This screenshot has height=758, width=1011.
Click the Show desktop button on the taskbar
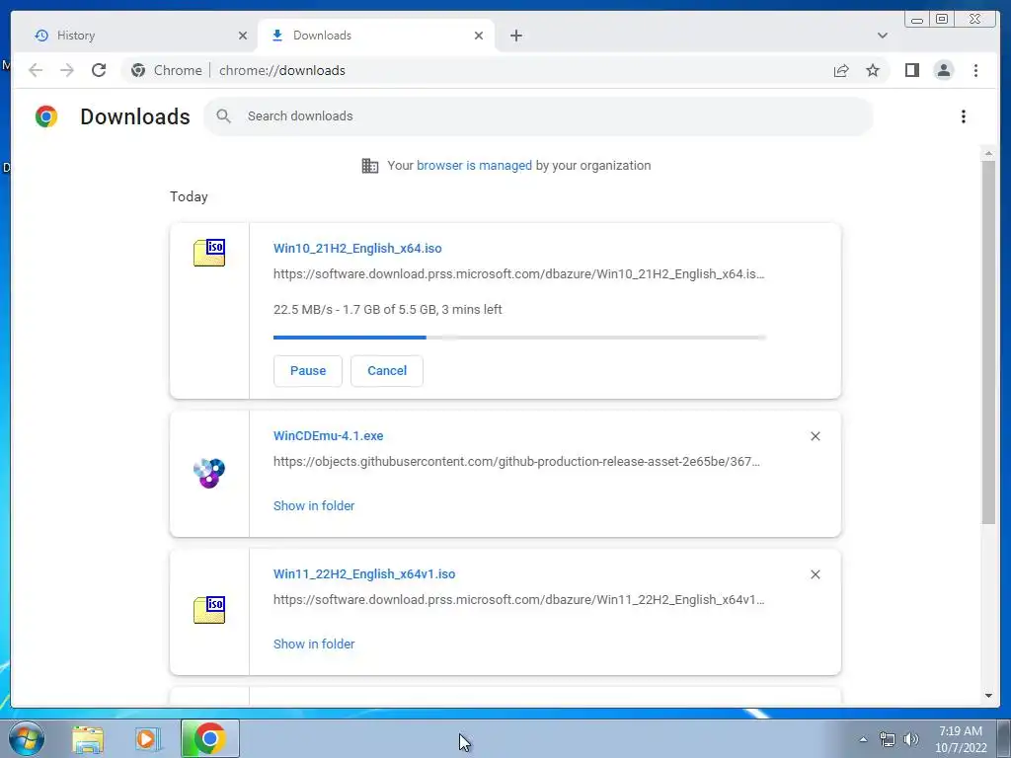point(1003,738)
